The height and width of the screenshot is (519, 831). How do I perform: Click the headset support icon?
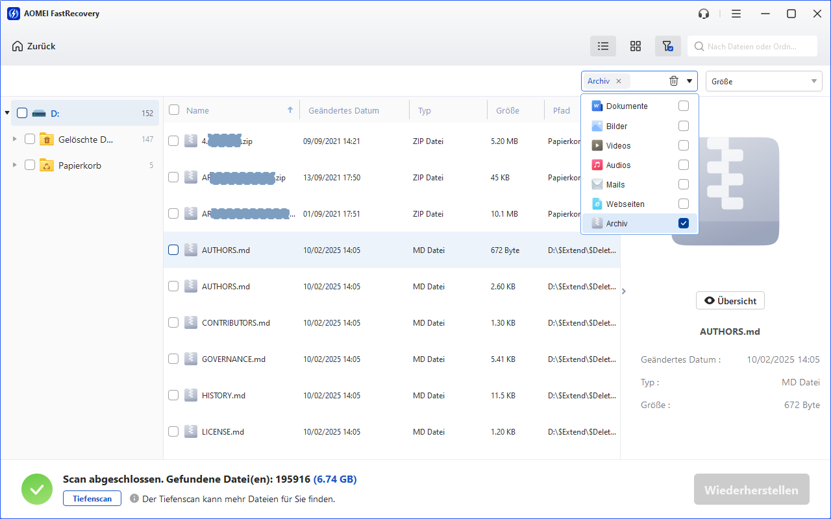pyautogui.click(x=703, y=14)
